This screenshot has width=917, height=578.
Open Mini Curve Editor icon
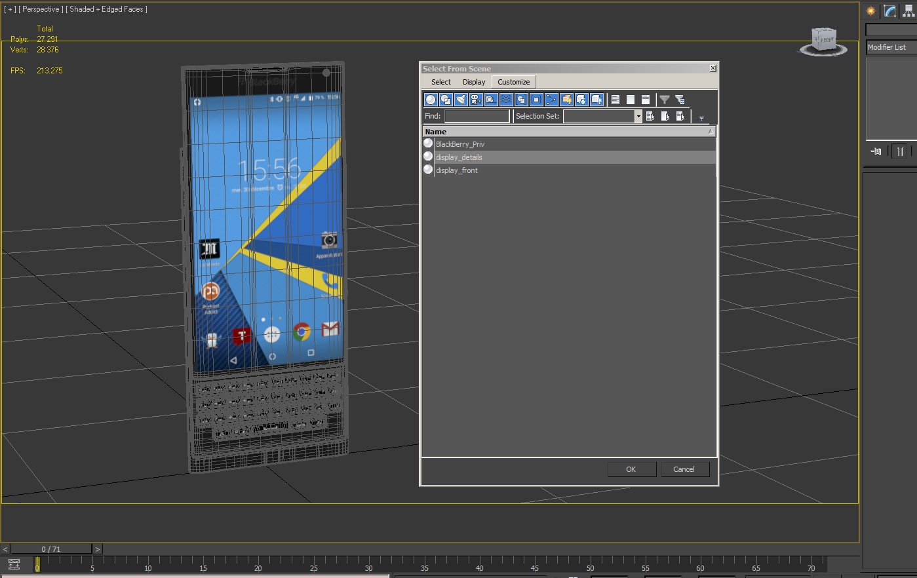click(x=14, y=565)
